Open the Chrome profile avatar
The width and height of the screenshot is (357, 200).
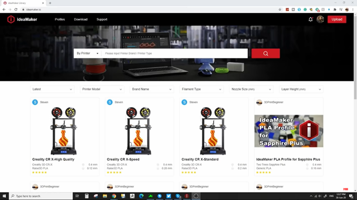346,9
